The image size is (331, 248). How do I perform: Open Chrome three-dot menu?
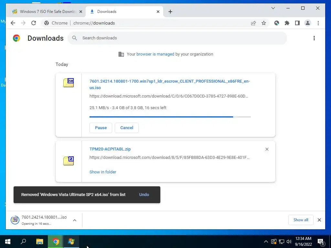[318, 23]
